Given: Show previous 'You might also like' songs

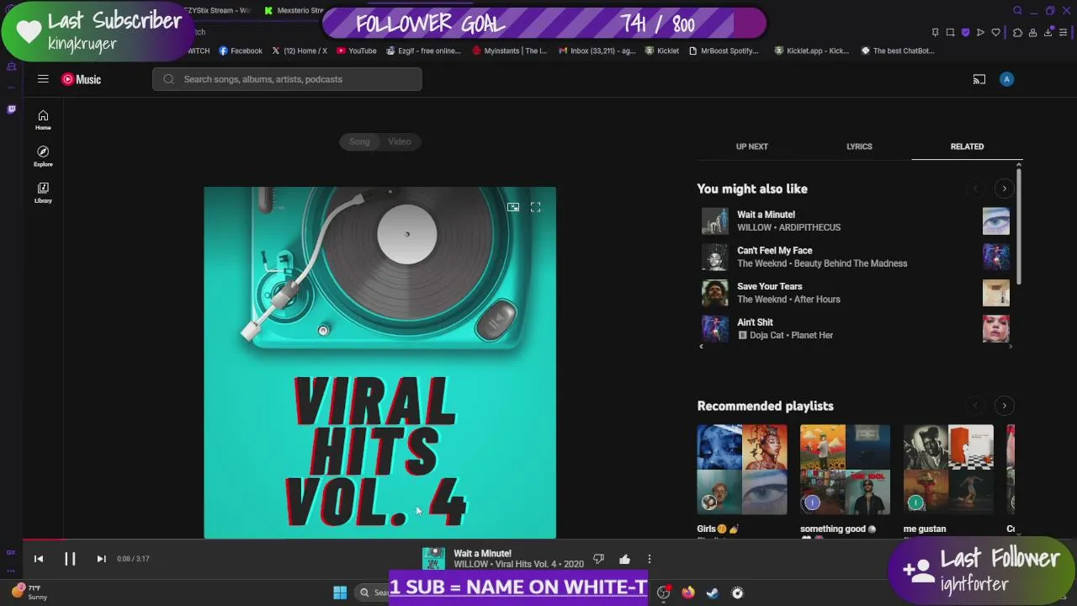Looking at the screenshot, I should pos(975,189).
